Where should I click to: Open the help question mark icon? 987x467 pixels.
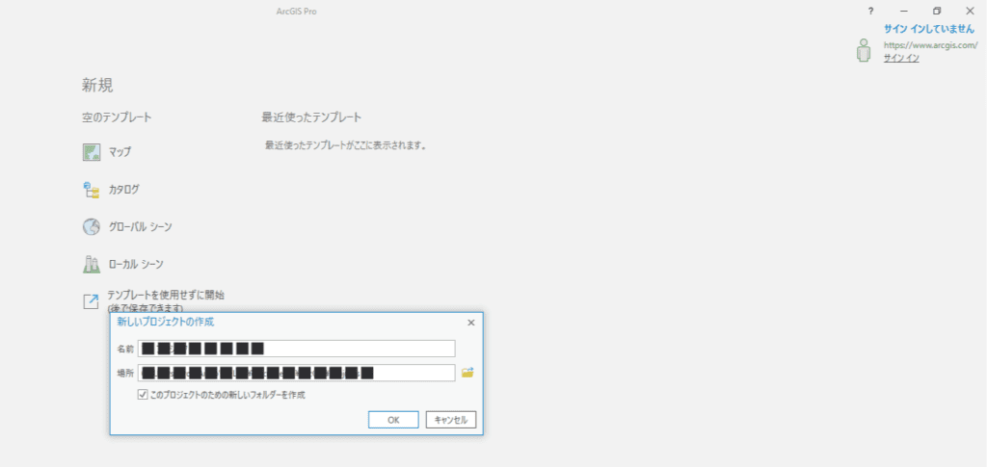click(x=870, y=11)
